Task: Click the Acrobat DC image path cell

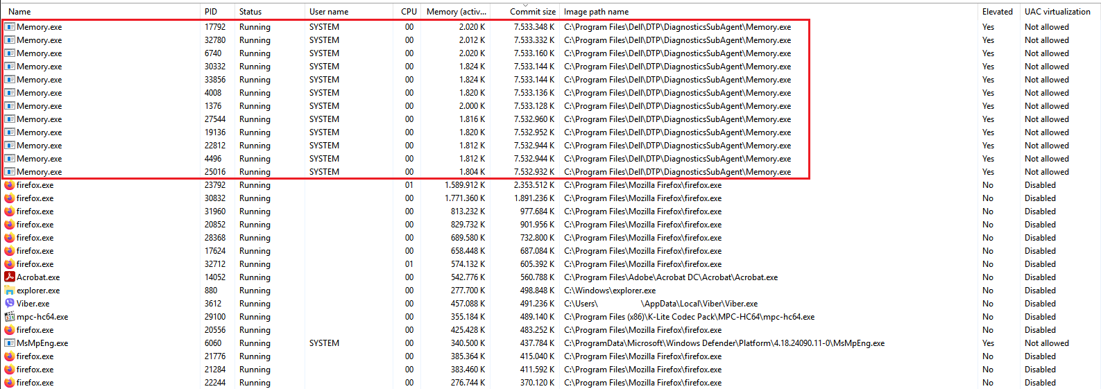Action: click(x=671, y=277)
